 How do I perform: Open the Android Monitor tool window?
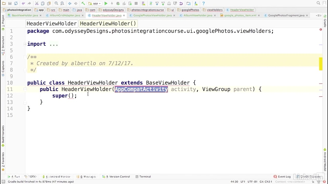56,176
